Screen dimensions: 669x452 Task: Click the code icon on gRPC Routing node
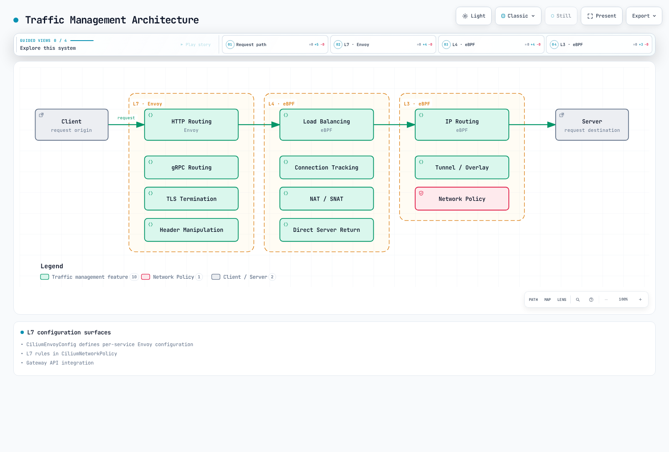point(151,162)
